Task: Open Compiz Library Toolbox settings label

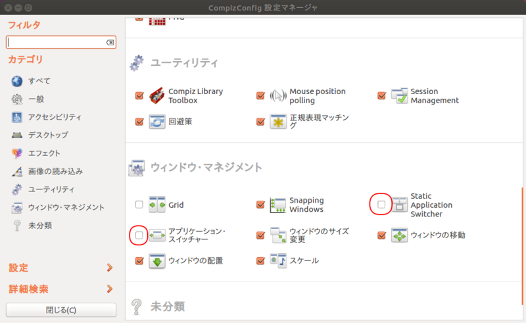Action: pyautogui.click(x=195, y=95)
